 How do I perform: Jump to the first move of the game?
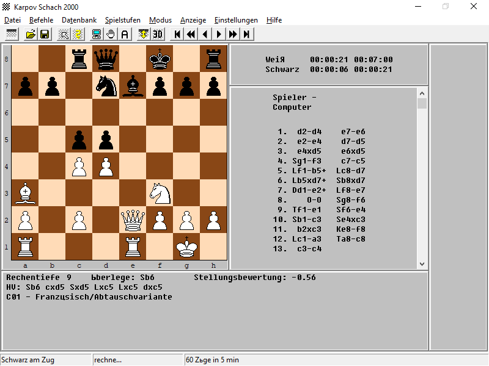coord(177,34)
